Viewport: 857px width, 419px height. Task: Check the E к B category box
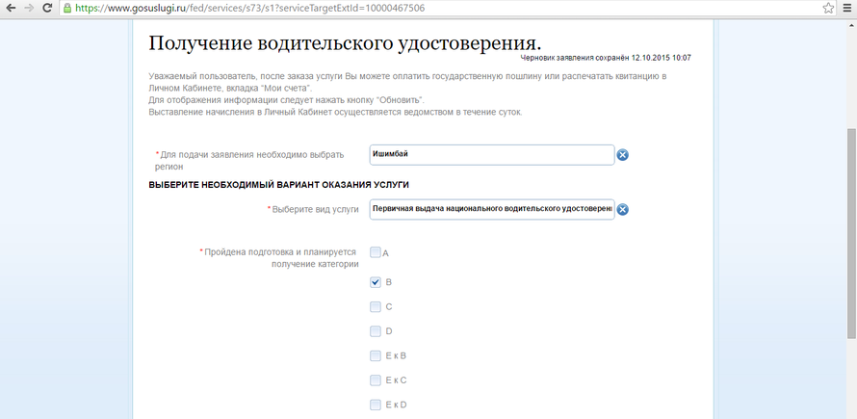pyautogui.click(x=376, y=355)
